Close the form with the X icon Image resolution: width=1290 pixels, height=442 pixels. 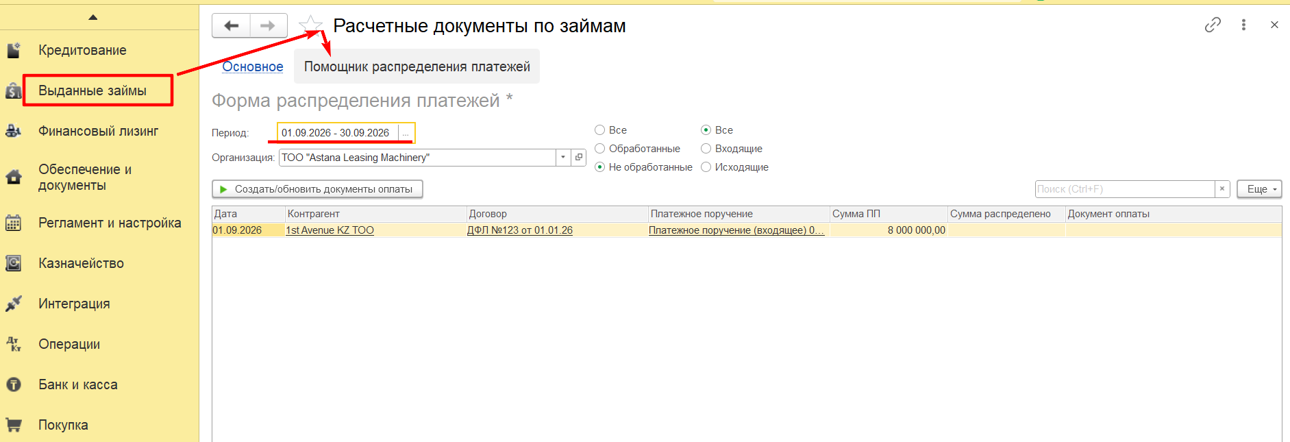tap(1274, 25)
